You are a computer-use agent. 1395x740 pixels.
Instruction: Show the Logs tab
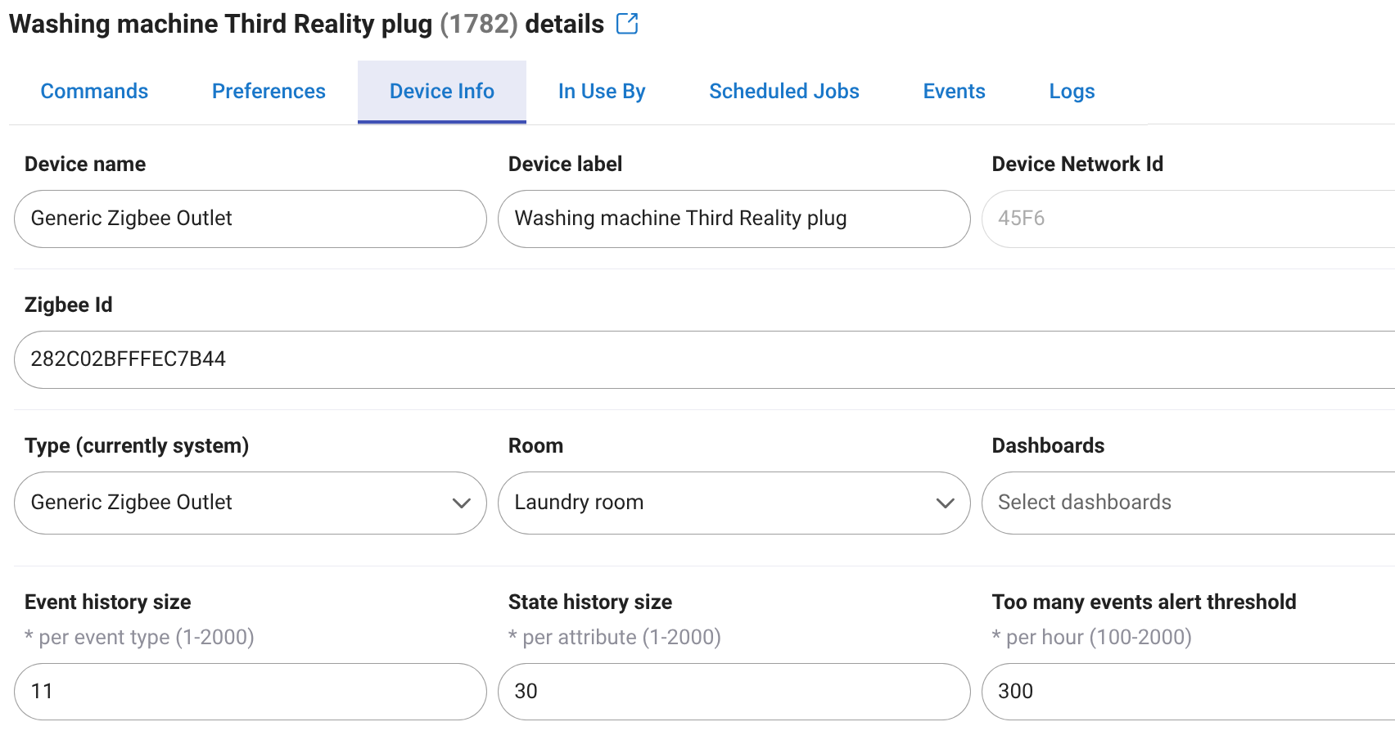1072,91
